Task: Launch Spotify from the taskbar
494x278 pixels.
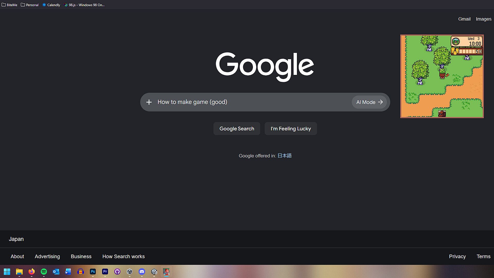Action: [44, 272]
